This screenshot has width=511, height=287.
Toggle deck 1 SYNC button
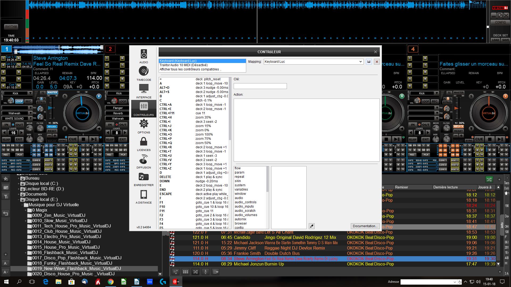point(63,140)
